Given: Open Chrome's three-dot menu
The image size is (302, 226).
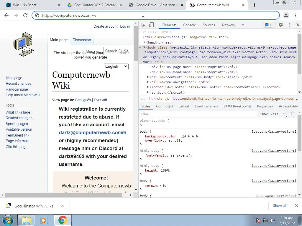Looking at the screenshot, I should pyautogui.click(x=296, y=15).
